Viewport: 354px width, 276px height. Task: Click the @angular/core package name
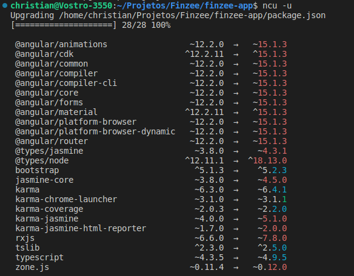(47, 93)
